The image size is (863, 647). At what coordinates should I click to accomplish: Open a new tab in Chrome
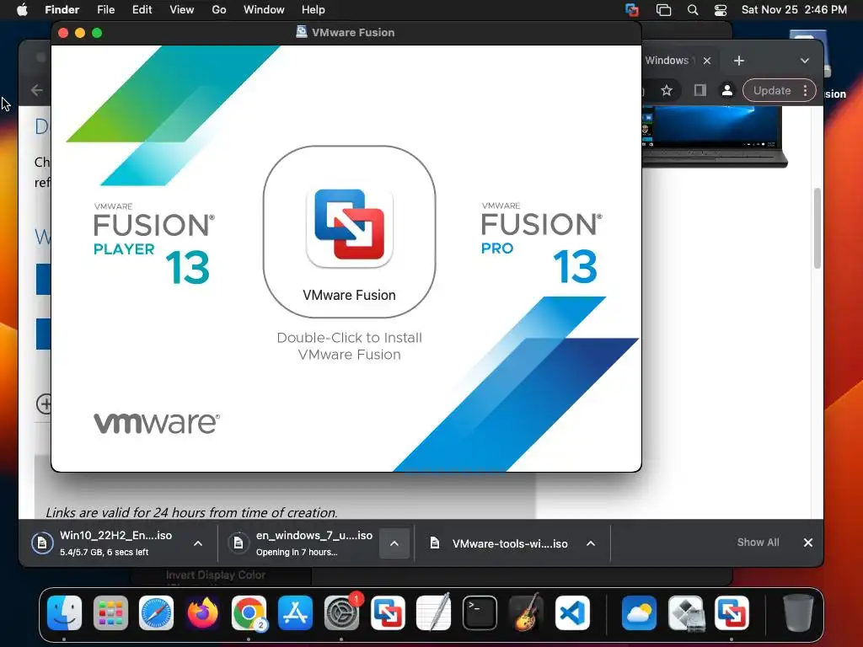739,61
